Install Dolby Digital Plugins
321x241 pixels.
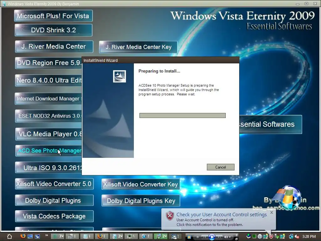[x=54, y=201]
